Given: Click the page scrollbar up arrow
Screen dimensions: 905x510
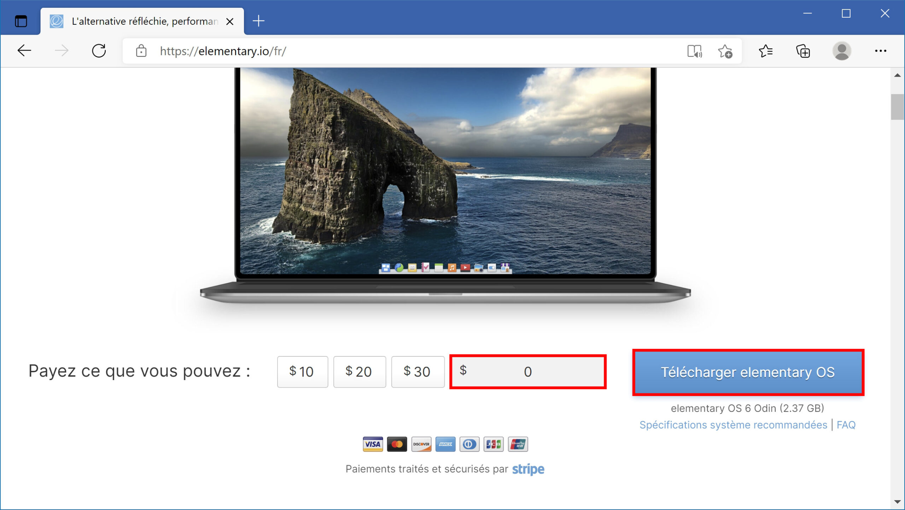Looking at the screenshot, I should [897, 75].
